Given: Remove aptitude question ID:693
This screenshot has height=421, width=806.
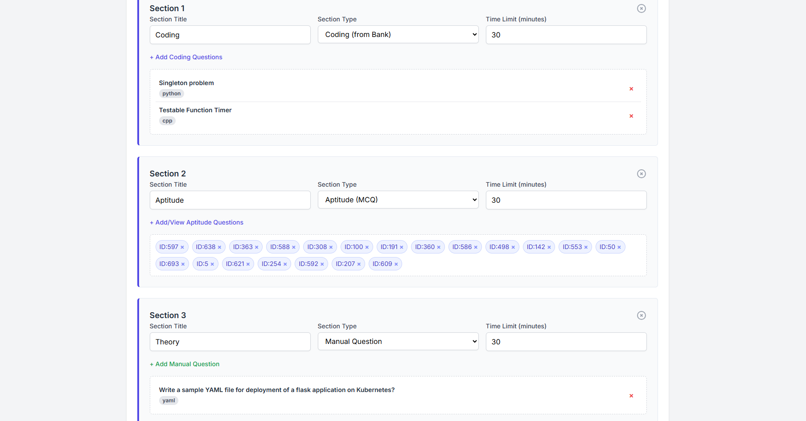Looking at the screenshot, I should (x=182, y=264).
